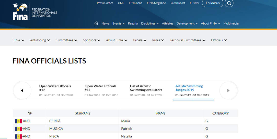Open GMS link

[x=121, y=3]
